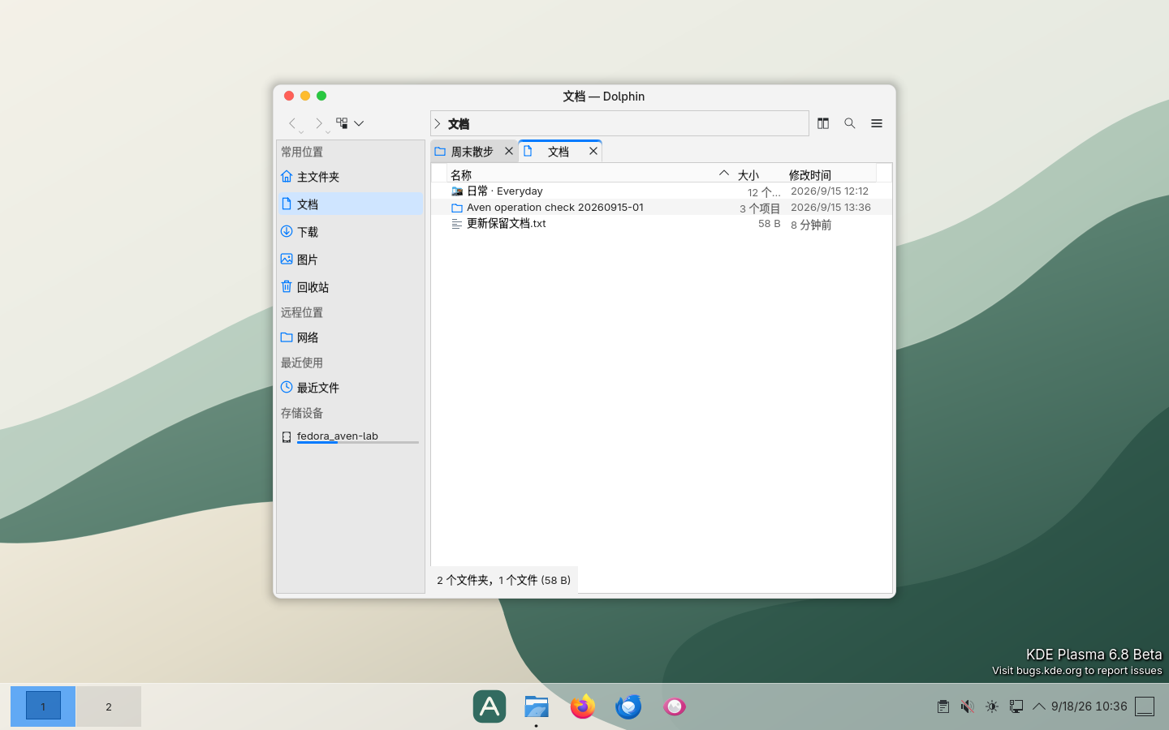The image size is (1169, 730).
Task: Open 图片 in the places panel
Action: coord(350,260)
